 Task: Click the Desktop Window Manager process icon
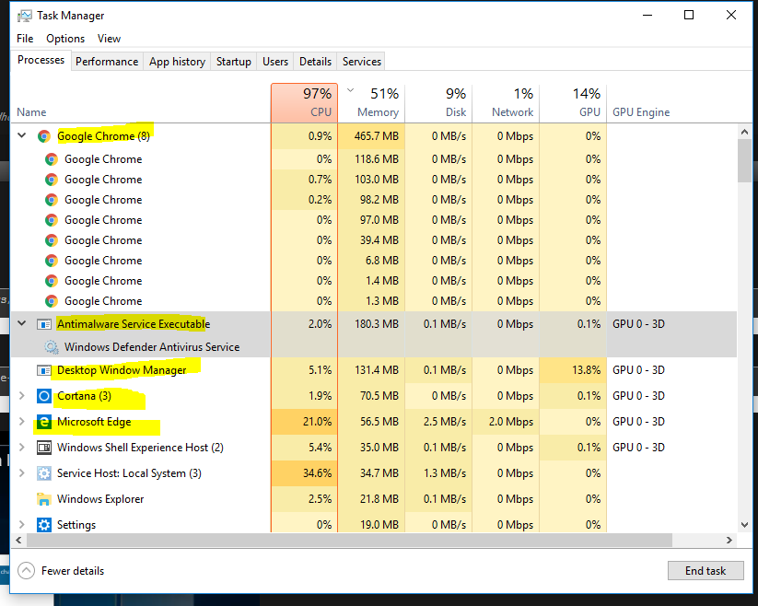click(x=44, y=370)
